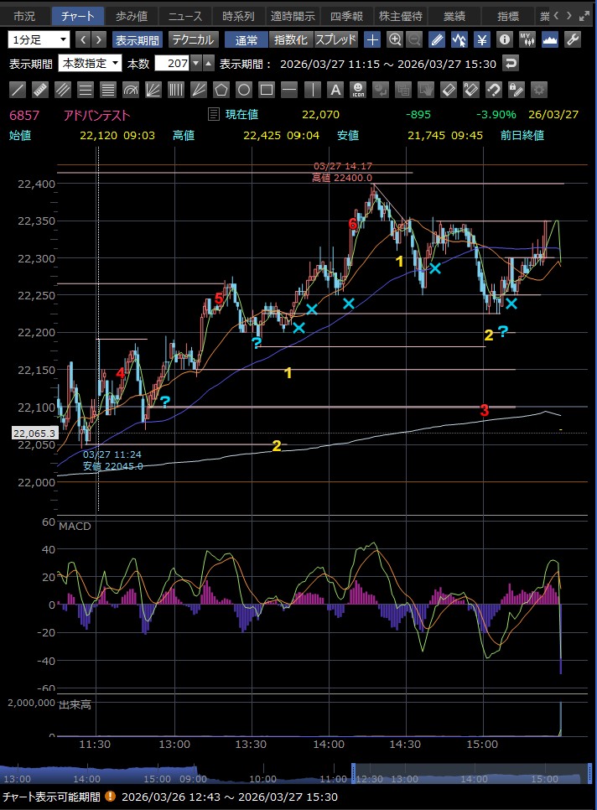The height and width of the screenshot is (810, 597).
Task: Click the information 'i' icon
Action: pos(504,39)
